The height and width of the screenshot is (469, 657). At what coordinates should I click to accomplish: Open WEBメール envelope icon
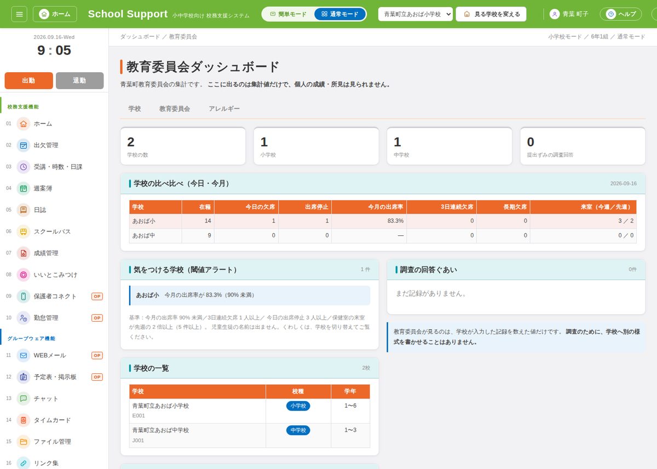pyautogui.click(x=23, y=355)
